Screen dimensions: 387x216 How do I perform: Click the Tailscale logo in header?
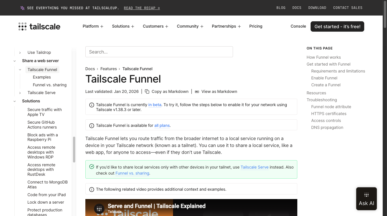pyautogui.click(x=39, y=26)
